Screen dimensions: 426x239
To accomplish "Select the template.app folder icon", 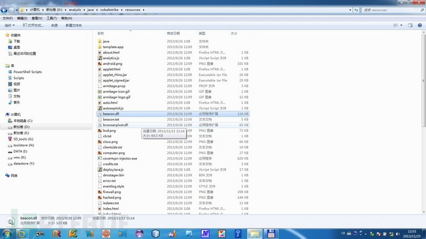I will coord(99,47).
